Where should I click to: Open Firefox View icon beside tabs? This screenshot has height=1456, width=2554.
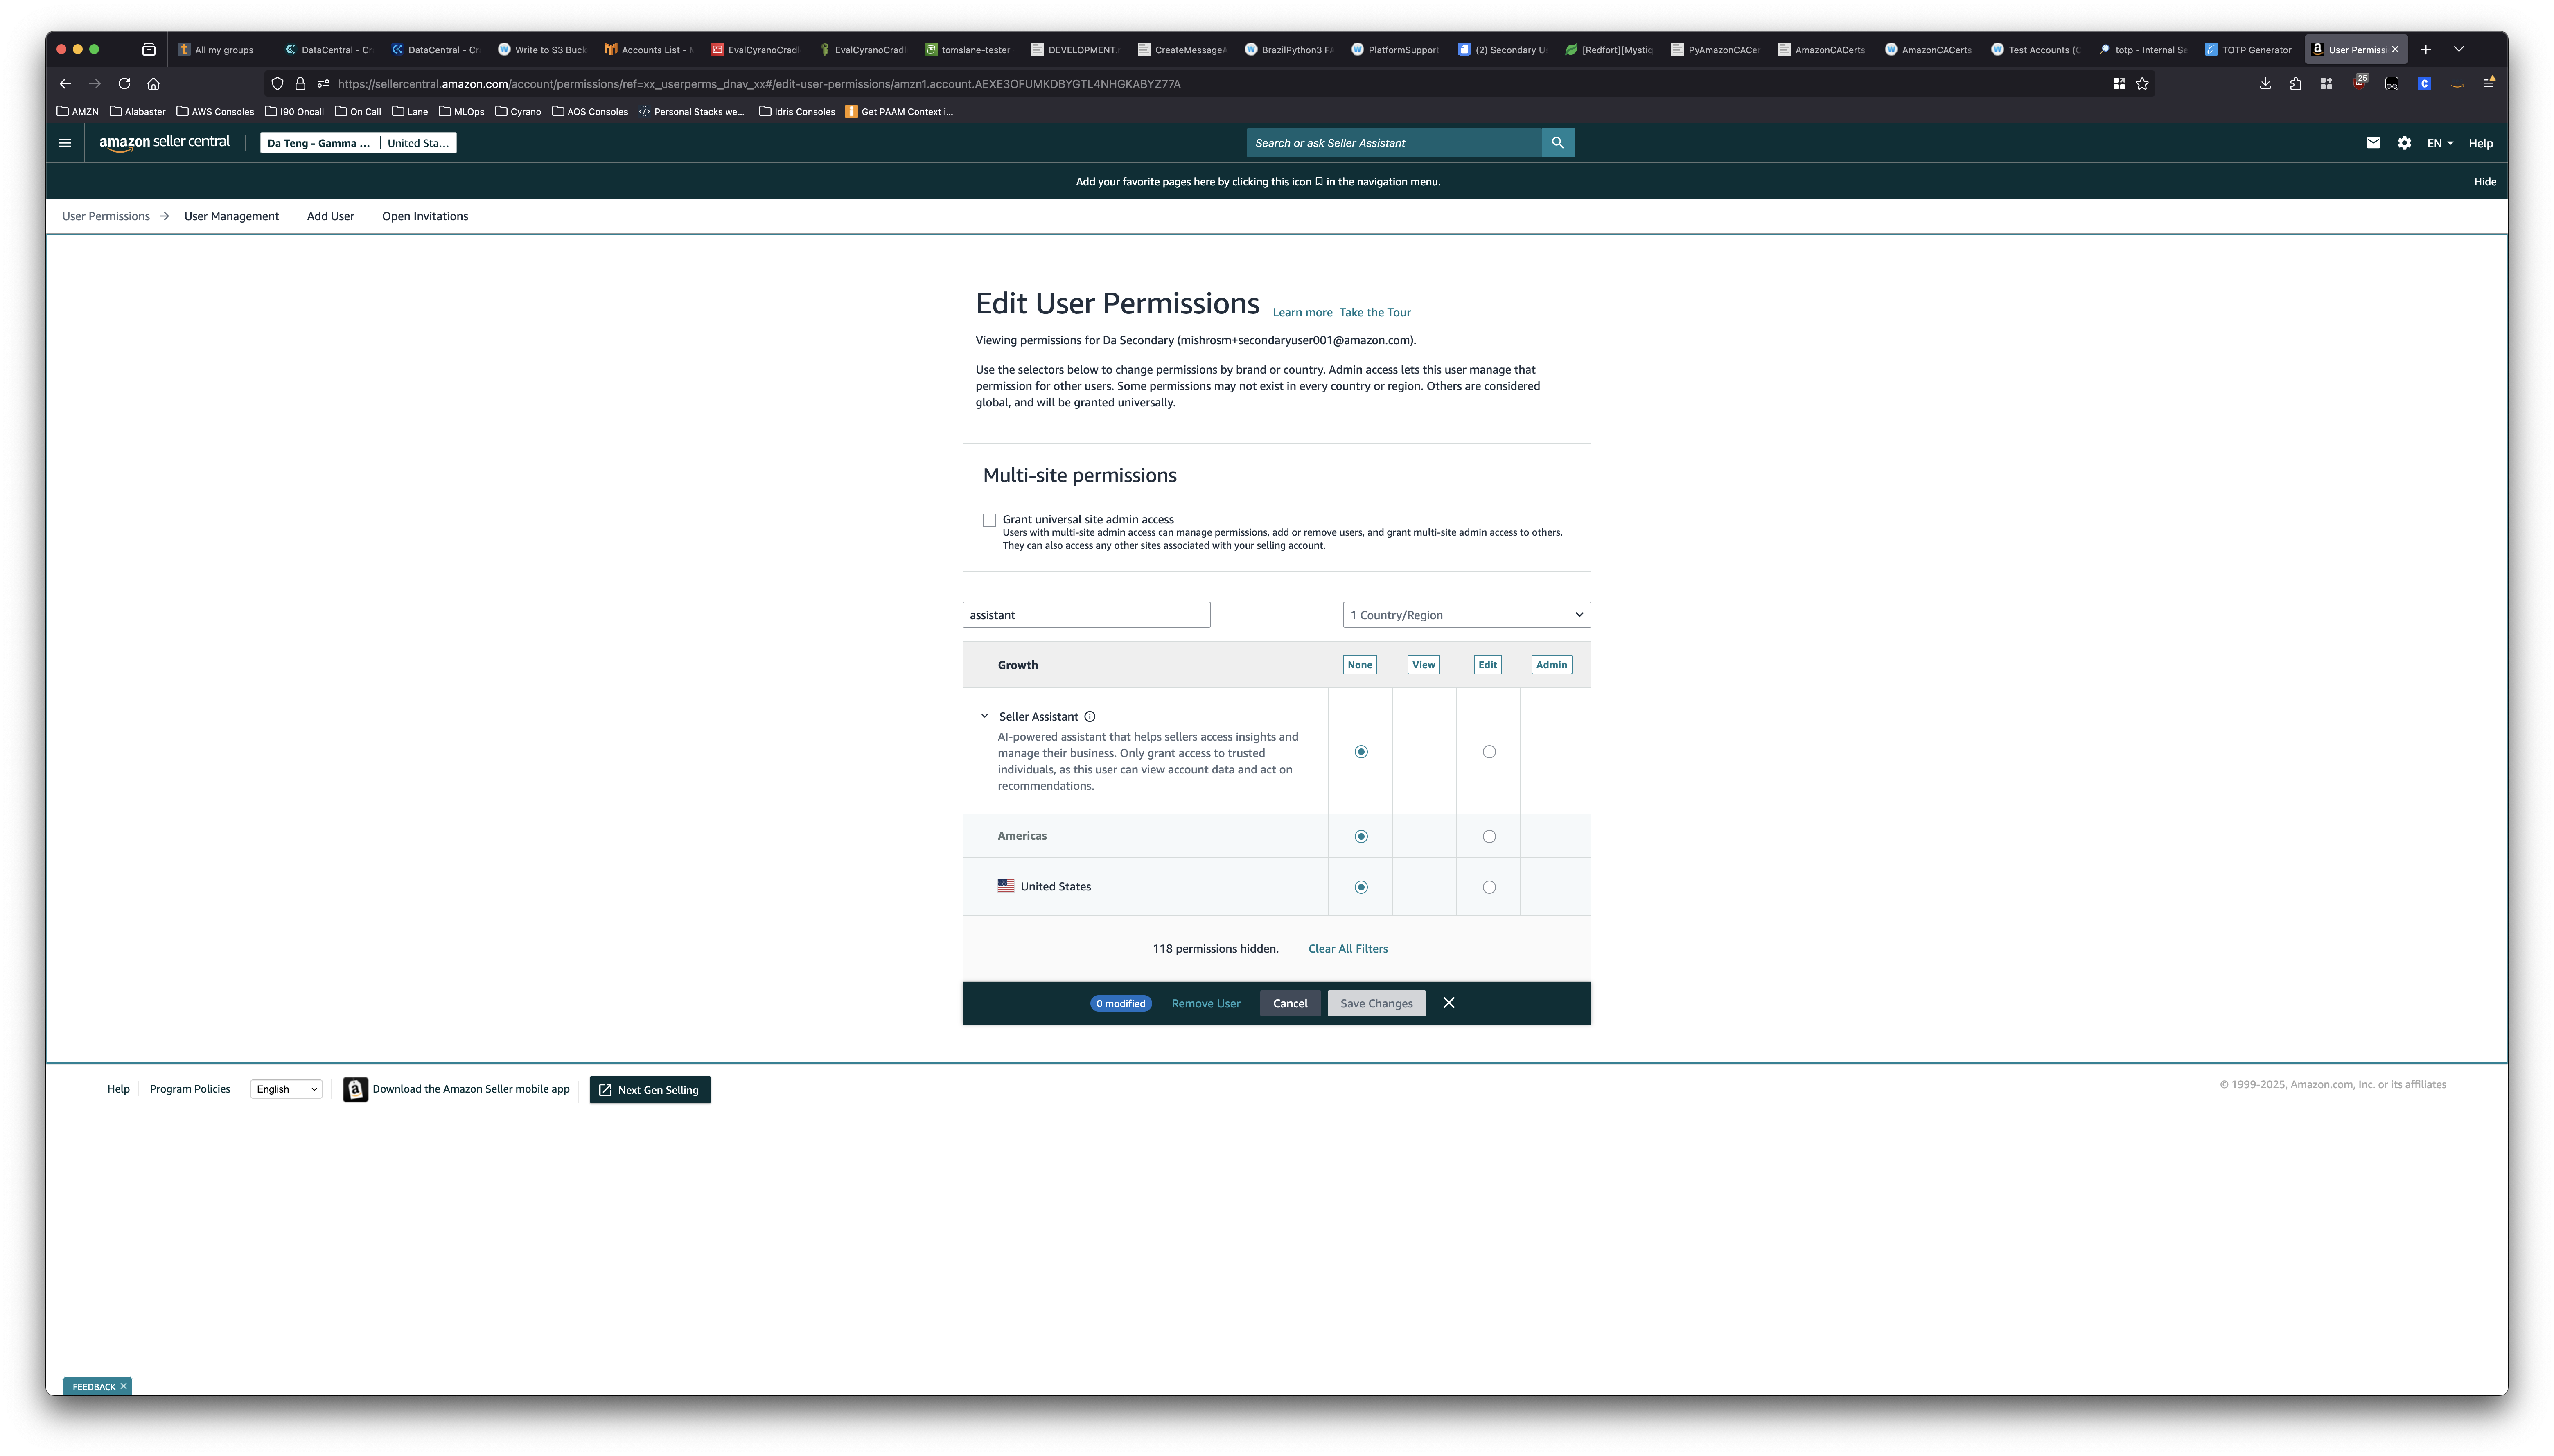pyautogui.click(x=149, y=49)
